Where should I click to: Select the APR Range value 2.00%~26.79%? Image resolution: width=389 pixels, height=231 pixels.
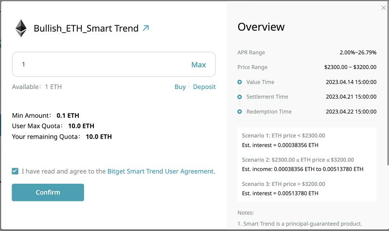tap(358, 53)
